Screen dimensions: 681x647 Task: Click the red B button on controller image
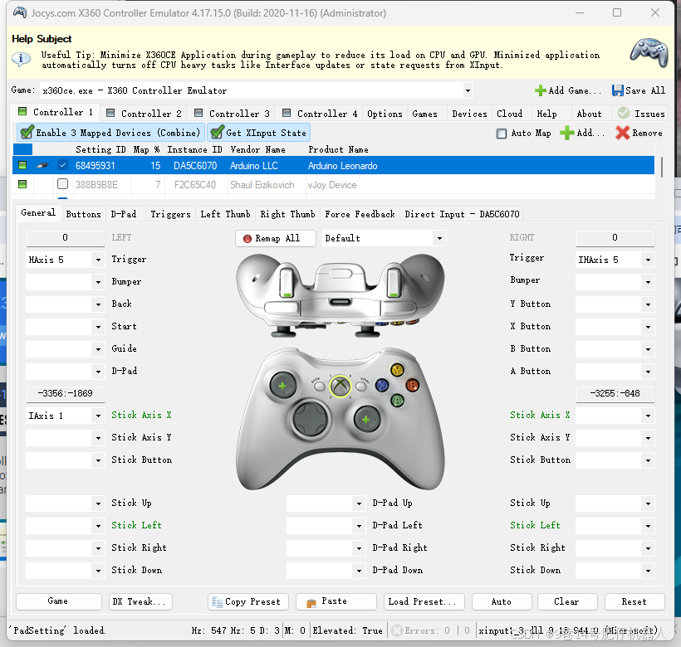tap(412, 385)
